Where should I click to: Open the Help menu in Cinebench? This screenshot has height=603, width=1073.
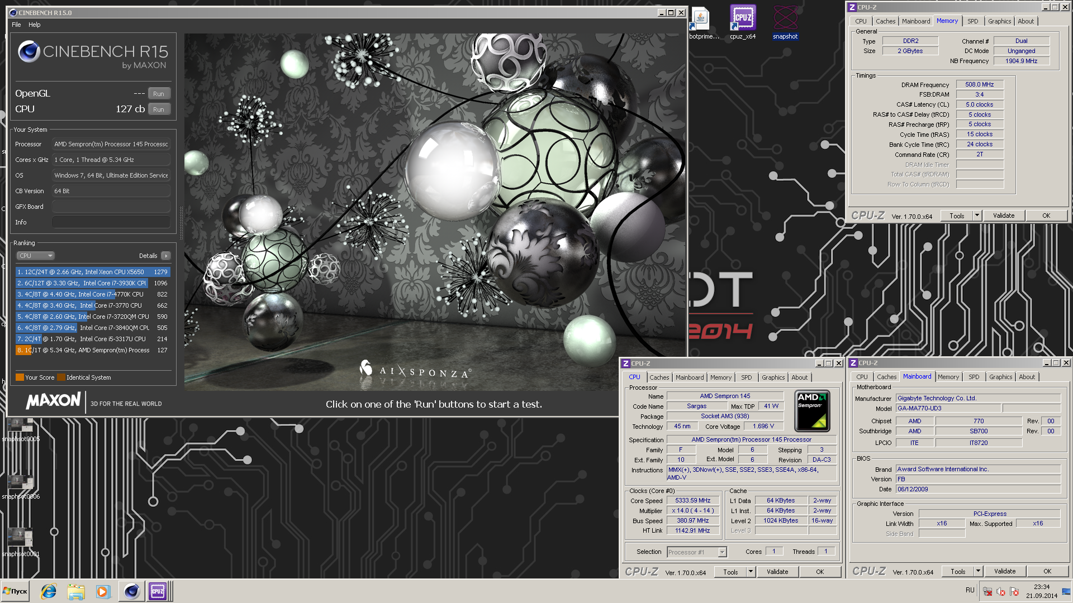point(35,25)
